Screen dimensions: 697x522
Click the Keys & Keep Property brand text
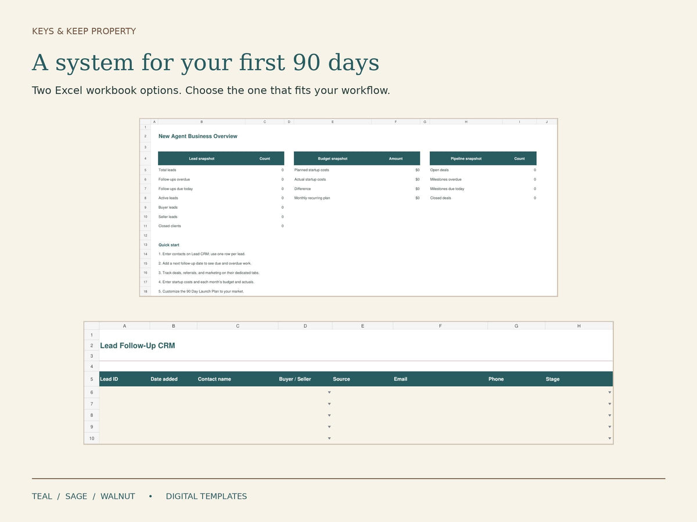click(x=84, y=31)
